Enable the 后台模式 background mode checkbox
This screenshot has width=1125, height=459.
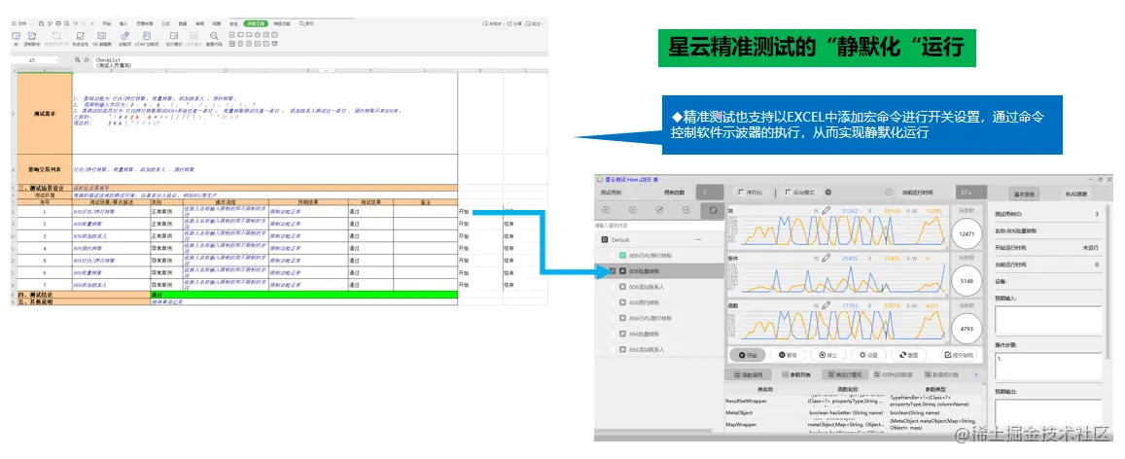pyautogui.click(x=789, y=193)
